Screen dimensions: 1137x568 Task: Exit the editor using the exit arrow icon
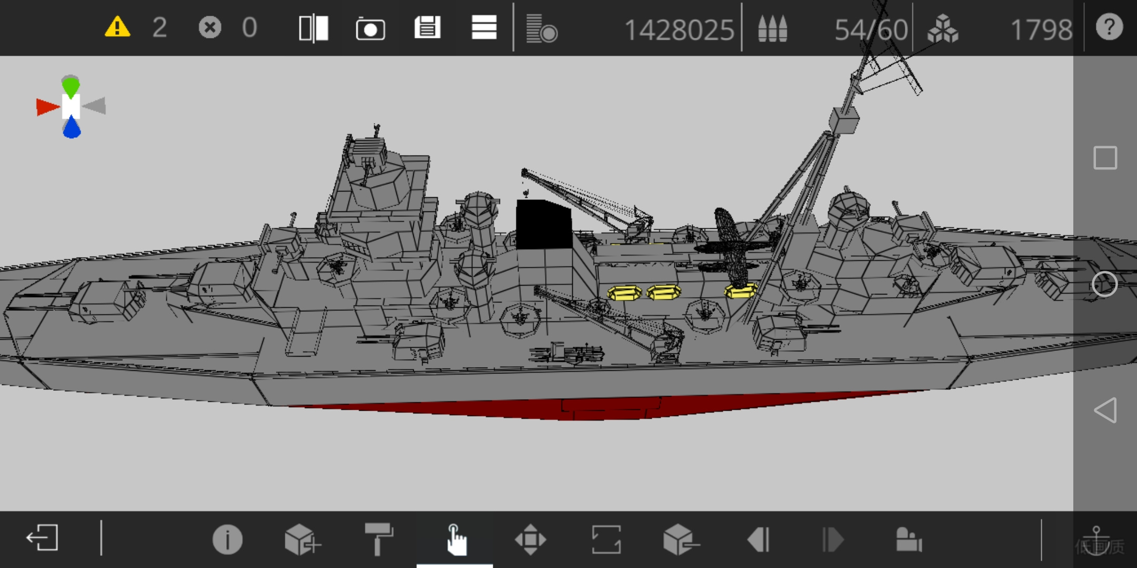(42, 537)
